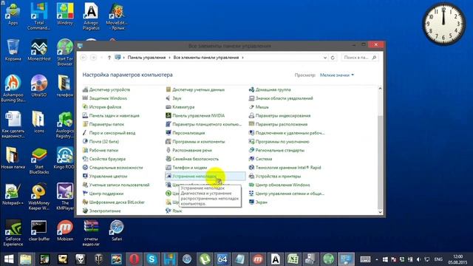Click the Специальные возможности icon
The image size is (473, 266).
[x=85, y=168]
